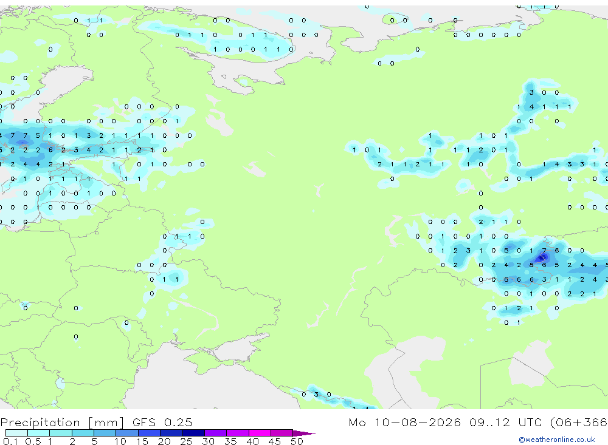Pick the lightest cyan 0.1–0.5 legend swatch
Viewport: 608px width, 445px height.
click(16, 433)
